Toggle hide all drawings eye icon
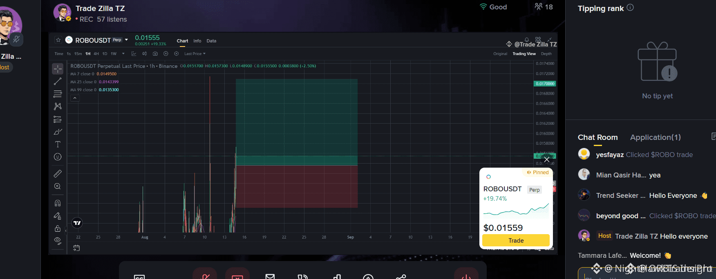Image resolution: width=716 pixels, height=279 pixels. [58, 241]
